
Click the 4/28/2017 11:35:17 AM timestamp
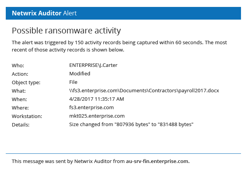click(96, 99)
